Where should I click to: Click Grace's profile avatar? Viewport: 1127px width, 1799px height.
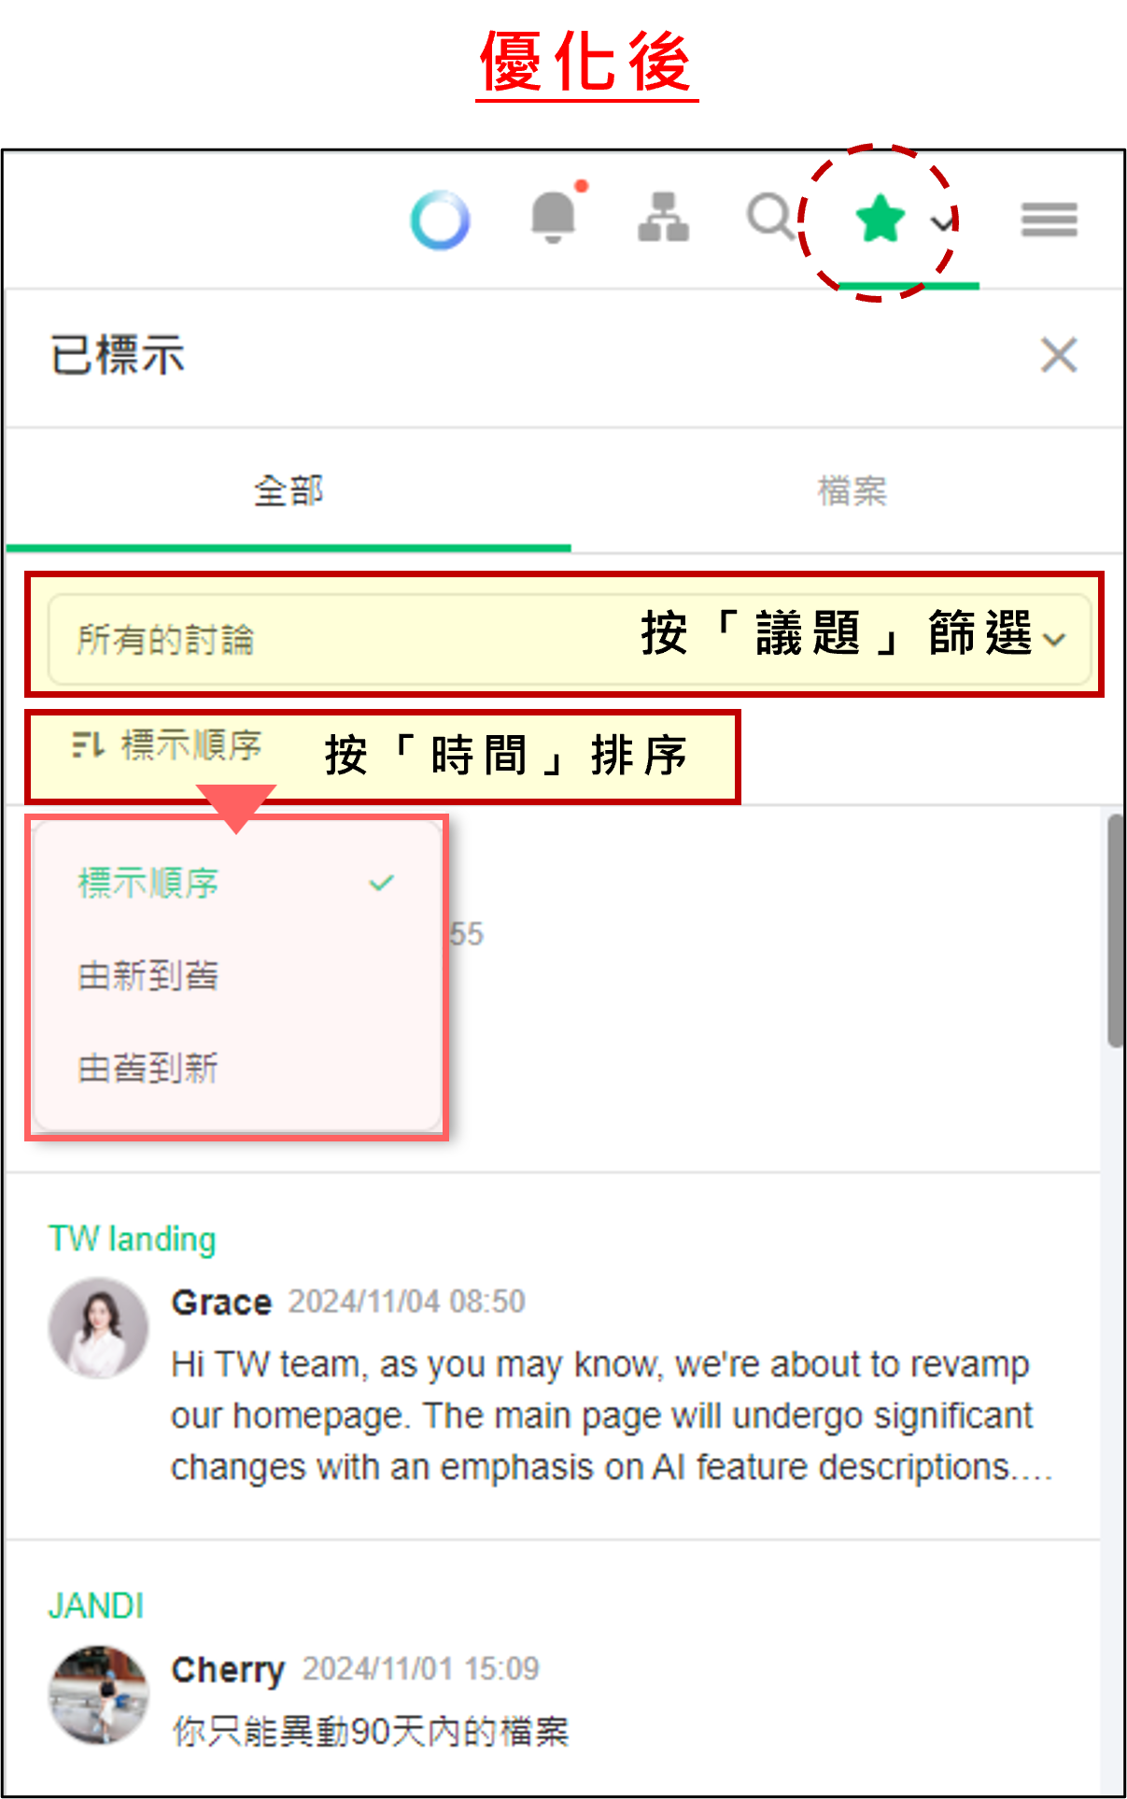point(99,1328)
